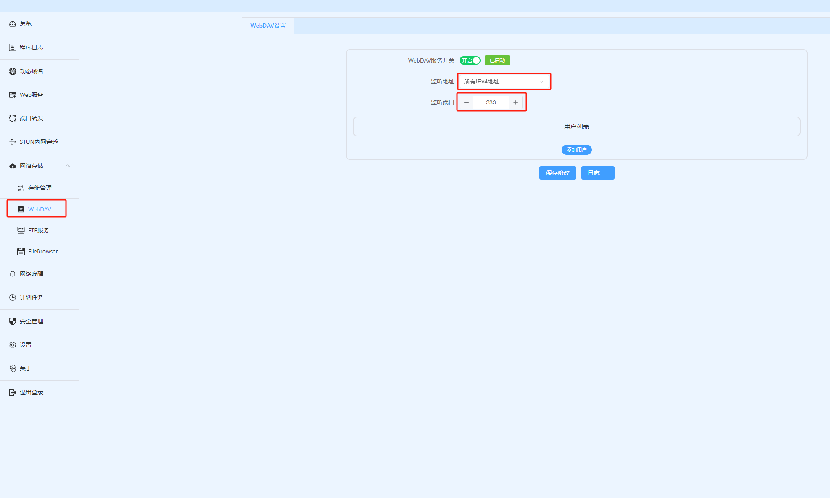Increase the listen port with plus

(515, 102)
